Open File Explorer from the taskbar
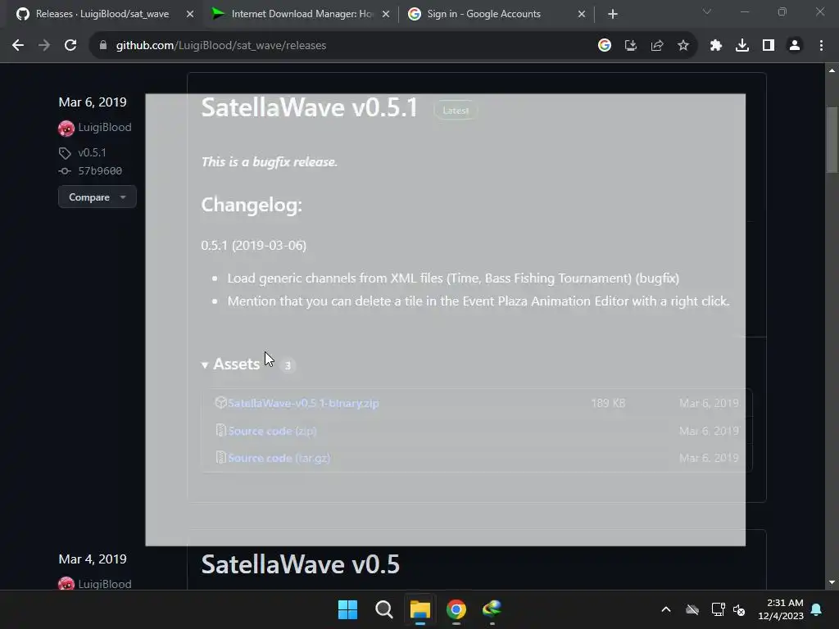 click(x=420, y=609)
